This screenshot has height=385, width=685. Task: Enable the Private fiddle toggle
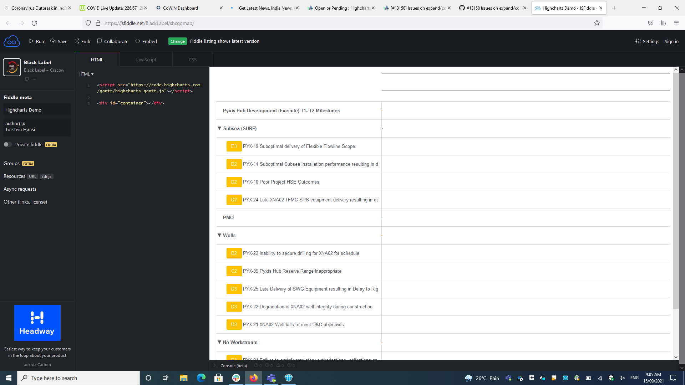[7, 144]
